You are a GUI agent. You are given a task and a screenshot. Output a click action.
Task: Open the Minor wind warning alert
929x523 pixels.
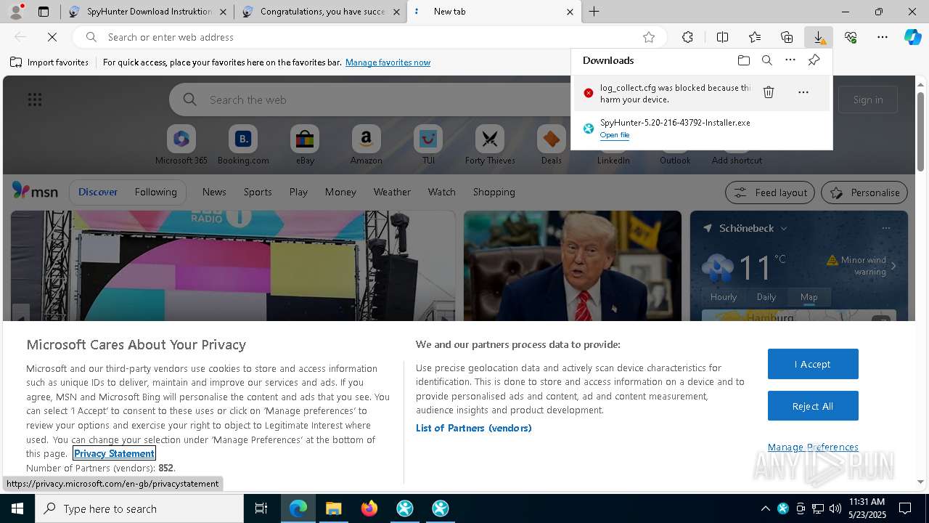(x=861, y=266)
